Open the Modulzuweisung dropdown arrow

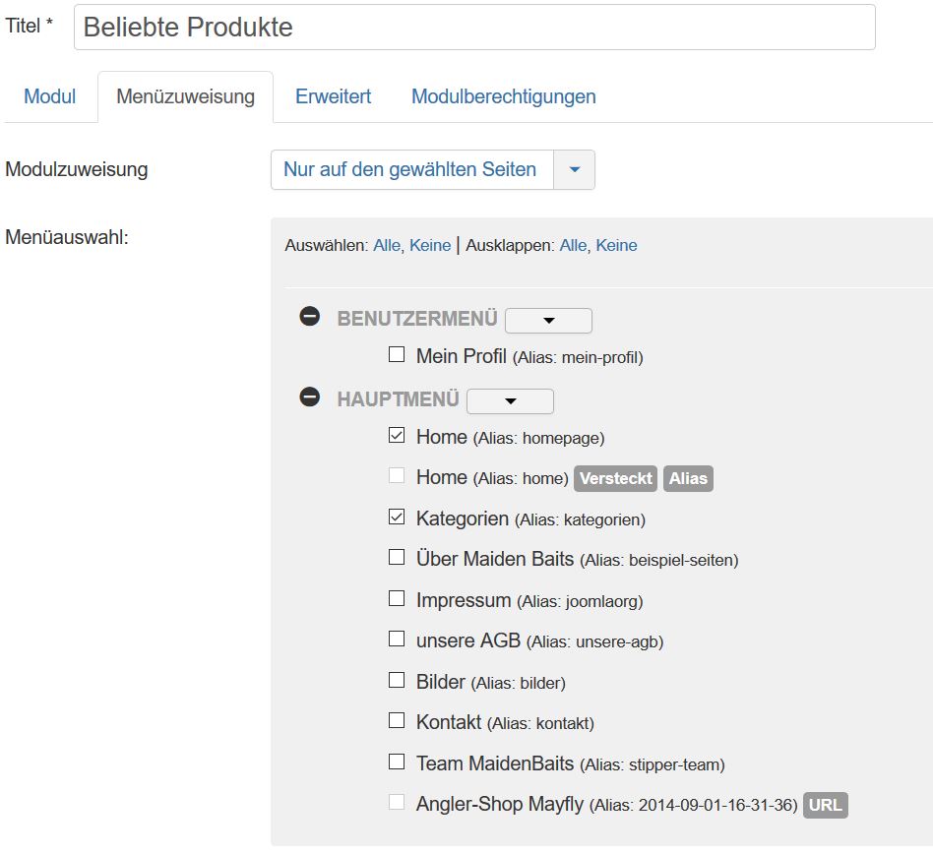point(575,169)
